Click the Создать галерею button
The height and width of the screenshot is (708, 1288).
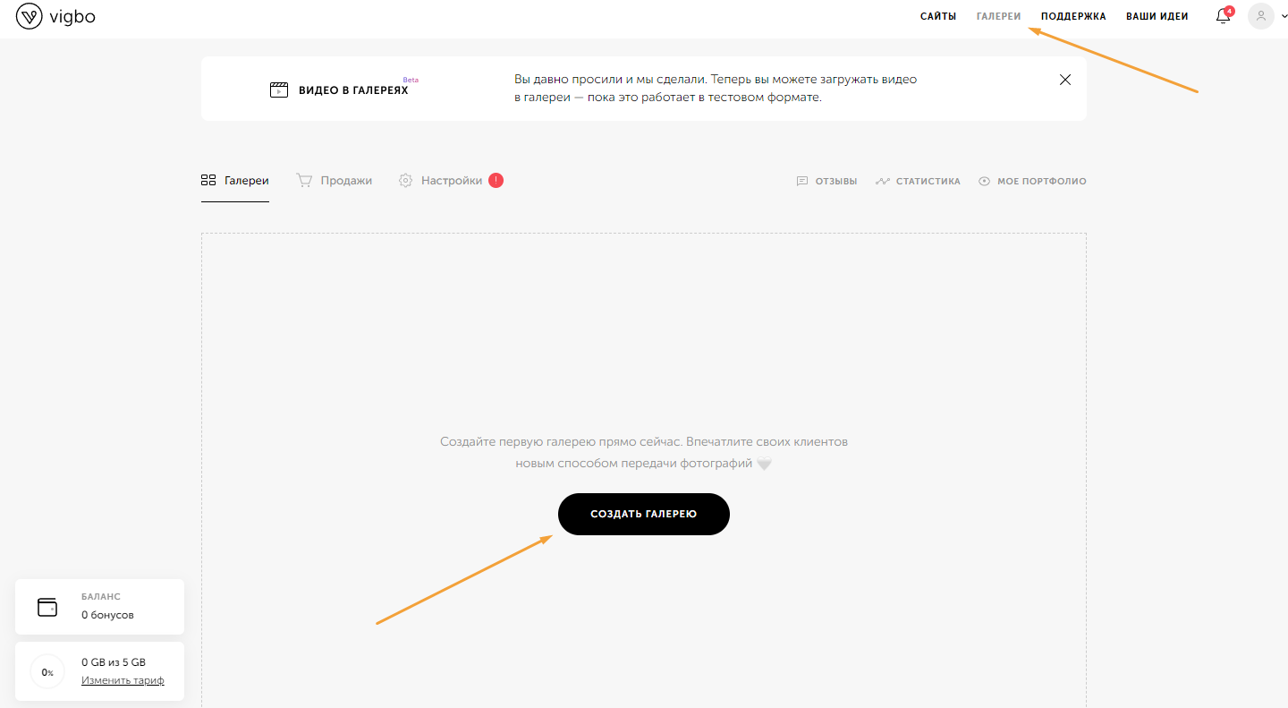click(644, 514)
